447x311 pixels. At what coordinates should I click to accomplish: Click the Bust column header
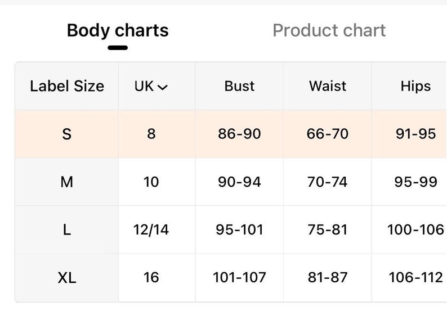tap(239, 86)
